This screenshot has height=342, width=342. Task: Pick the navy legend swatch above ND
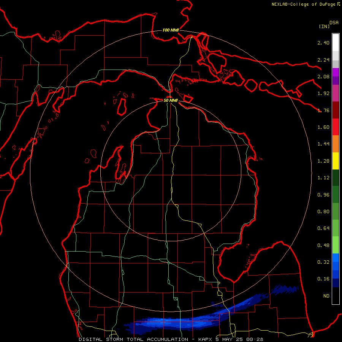pos(336,283)
